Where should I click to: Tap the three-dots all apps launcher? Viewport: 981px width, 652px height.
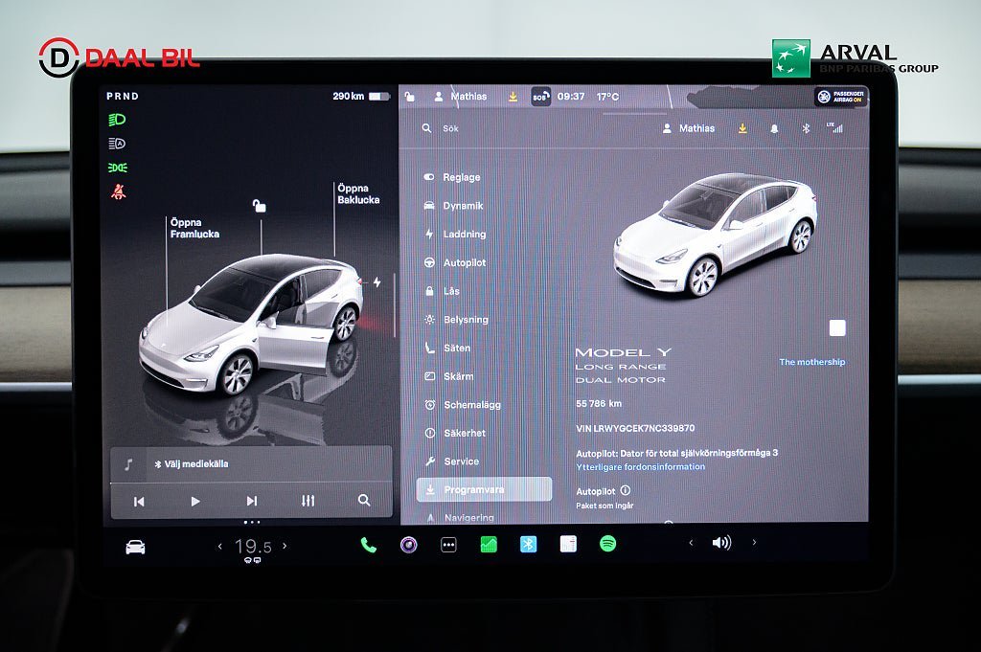tap(448, 545)
